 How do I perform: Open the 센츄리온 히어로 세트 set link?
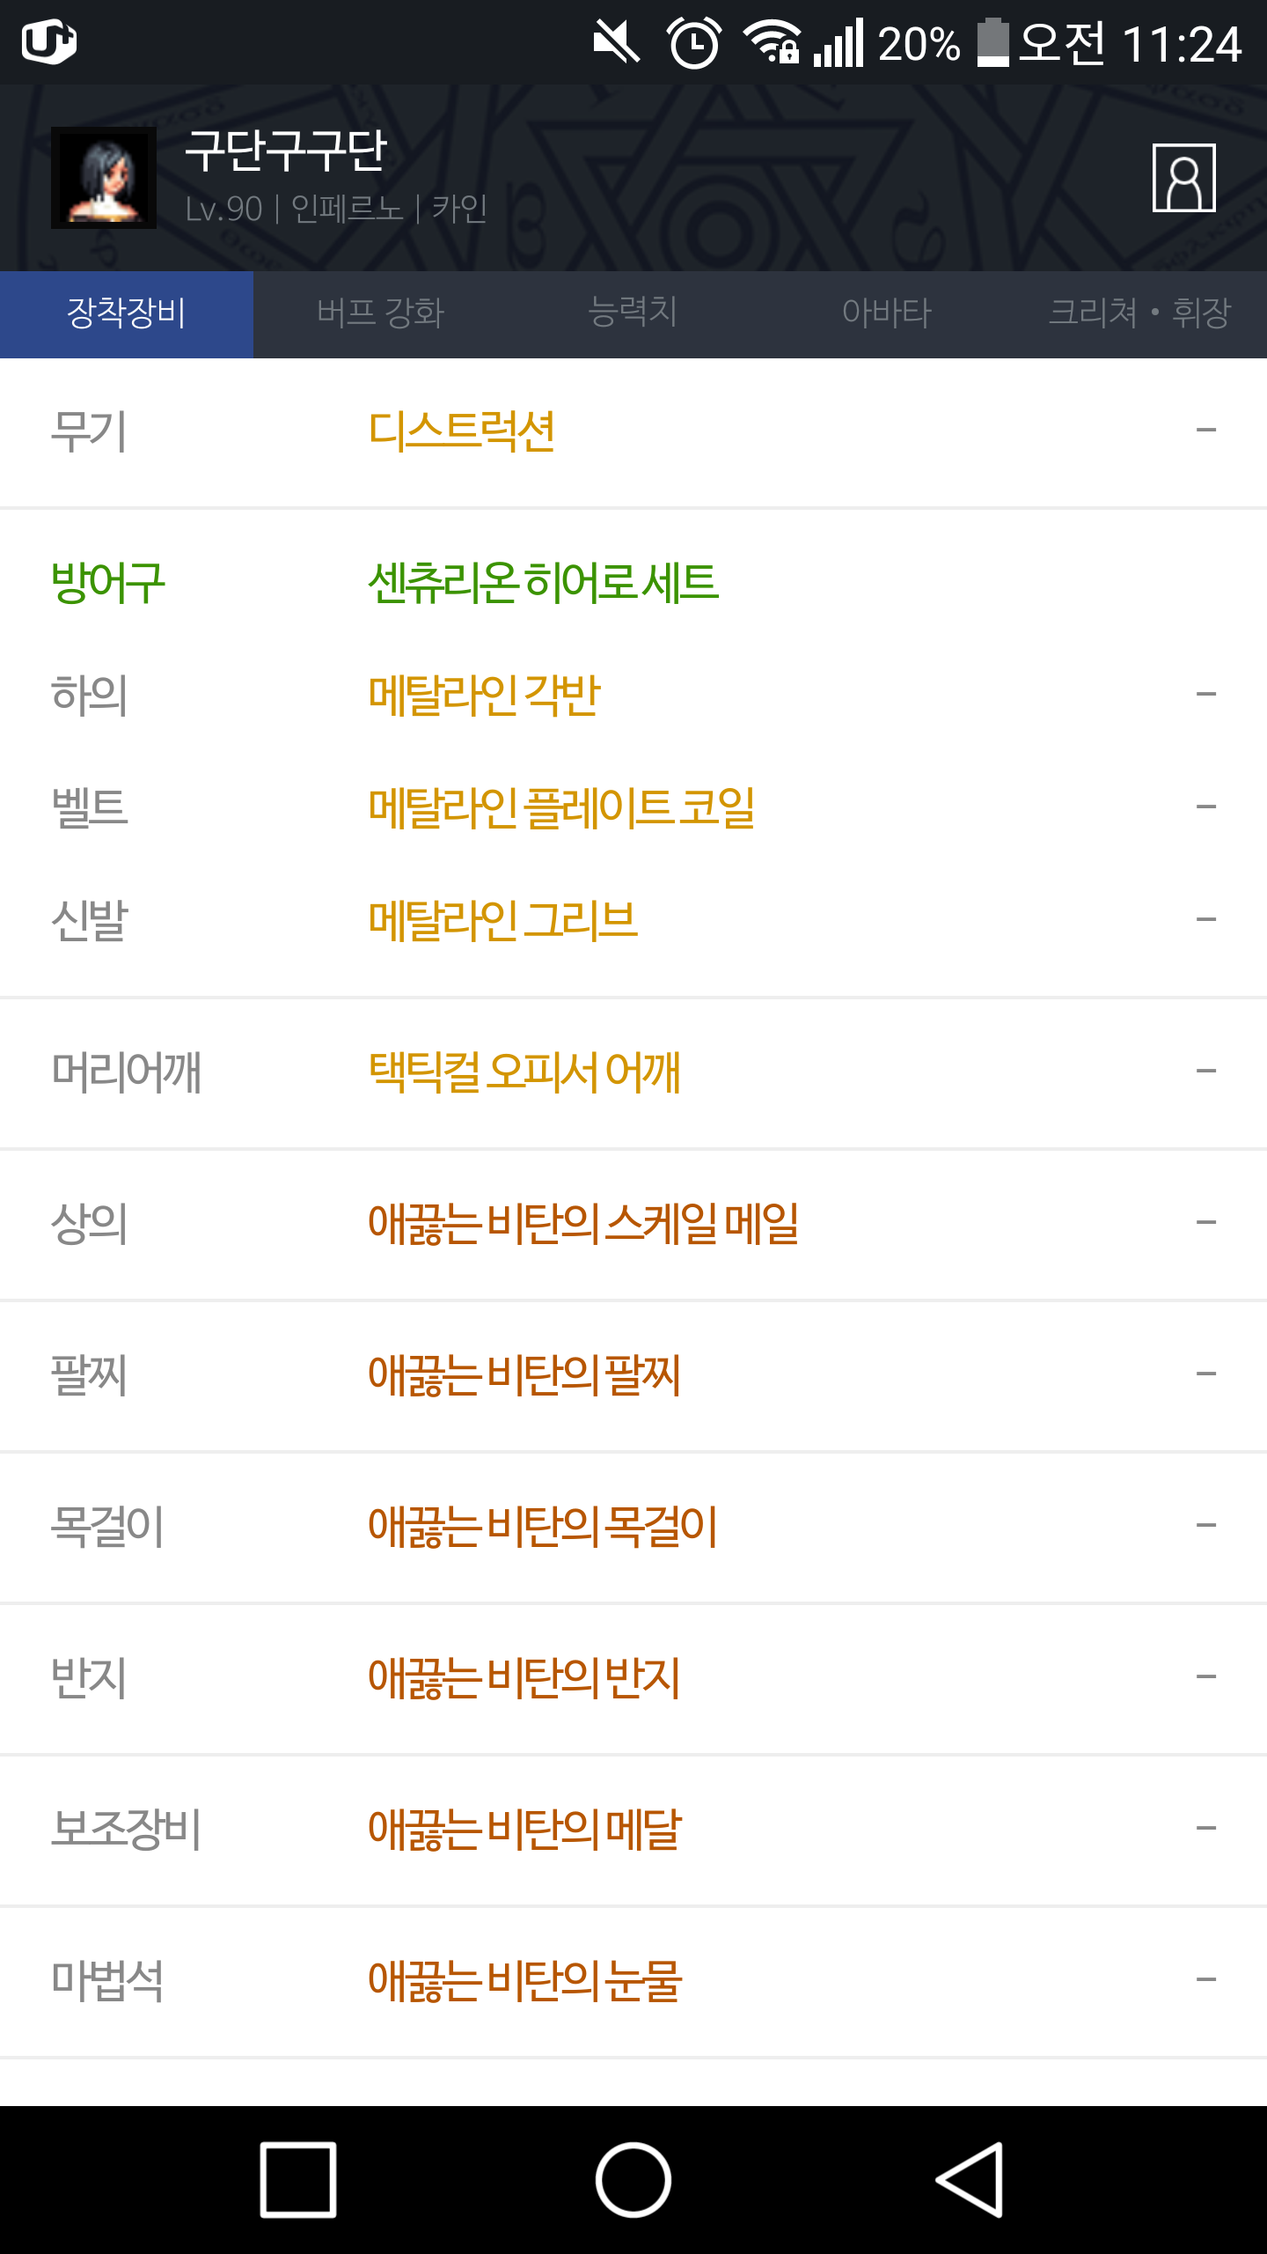pos(544,583)
